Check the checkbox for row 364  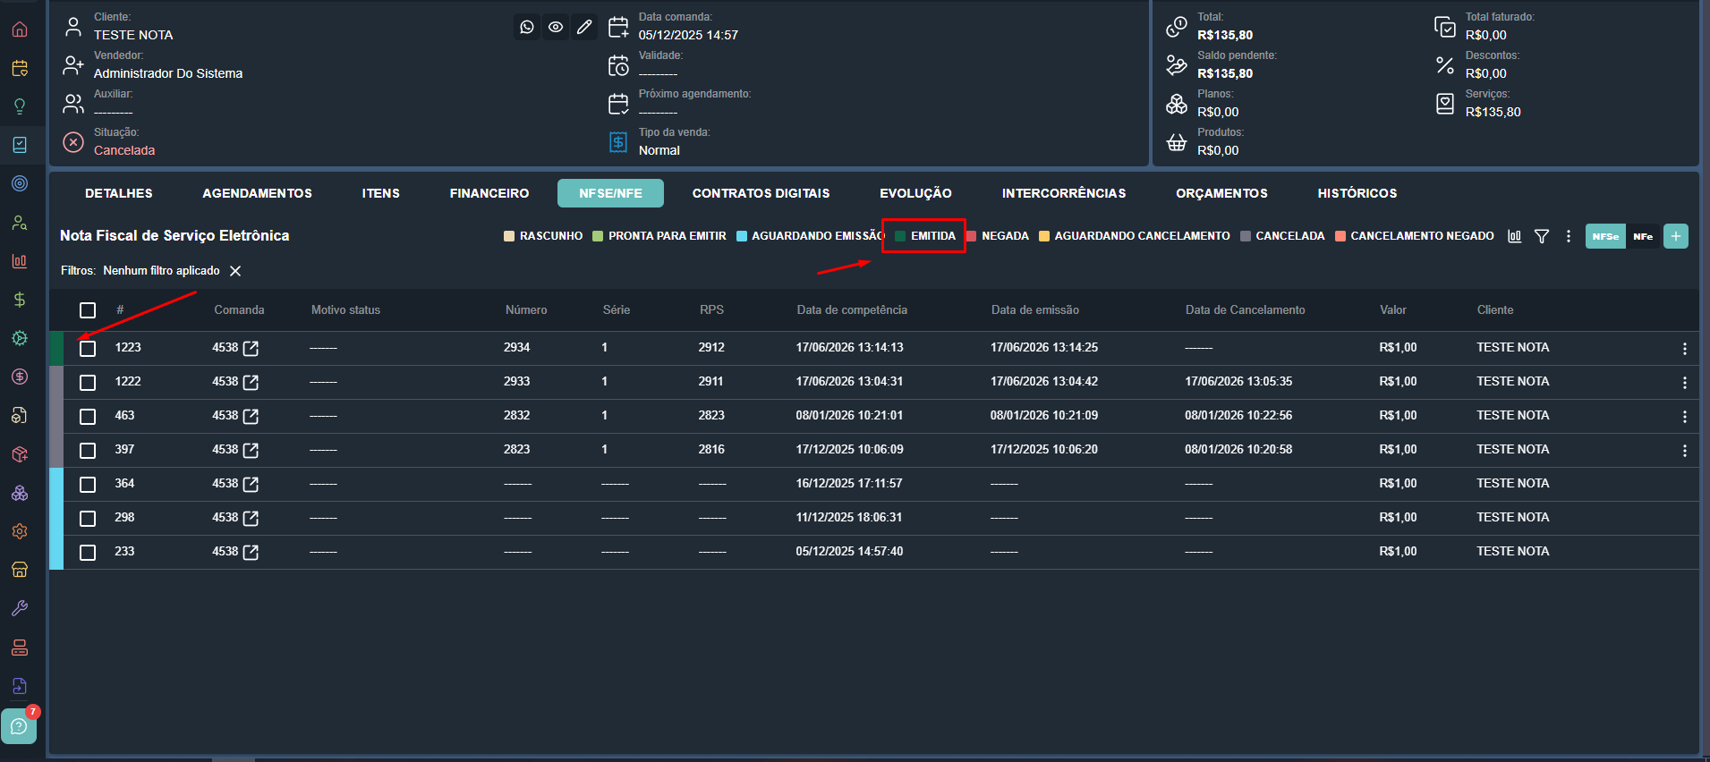[x=88, y=484]
